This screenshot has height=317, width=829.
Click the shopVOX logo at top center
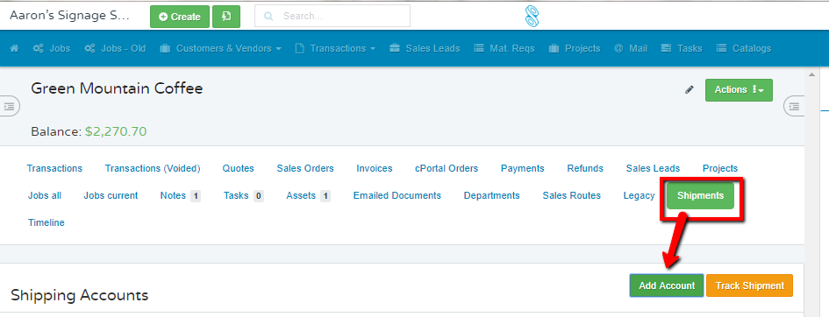532,16
